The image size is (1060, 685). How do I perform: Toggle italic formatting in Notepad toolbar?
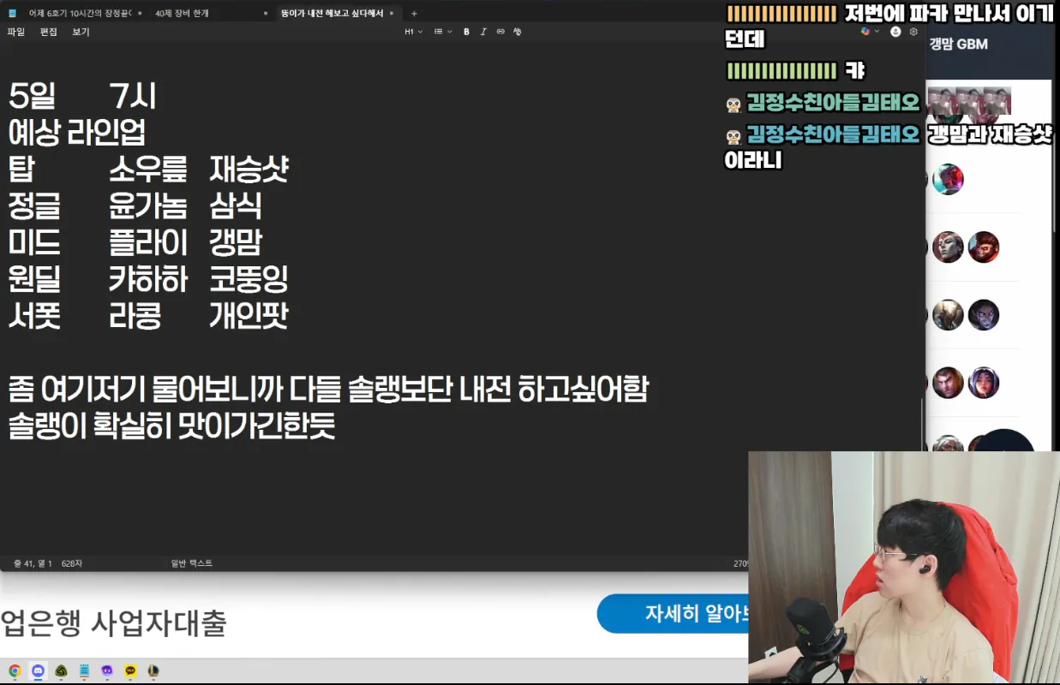tap(483, 32)
